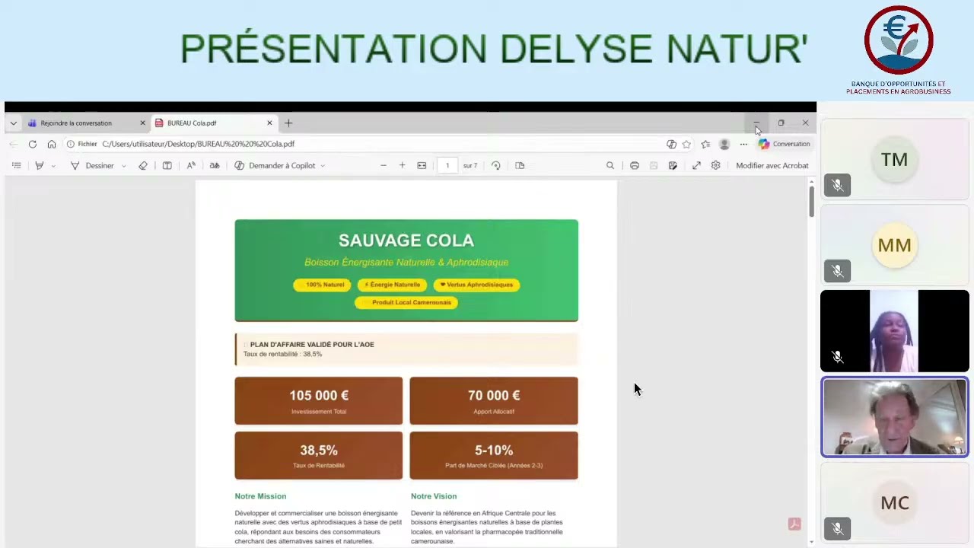
Task: Click the fit to width icon
Action: pyautogui.click(x=422, y=165)
